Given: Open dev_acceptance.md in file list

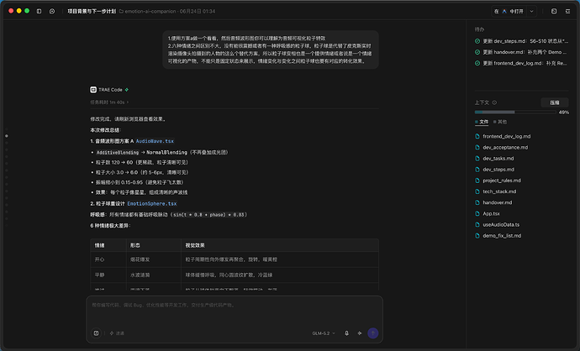Looking at the screenshot, I should (x=505, y=148).
